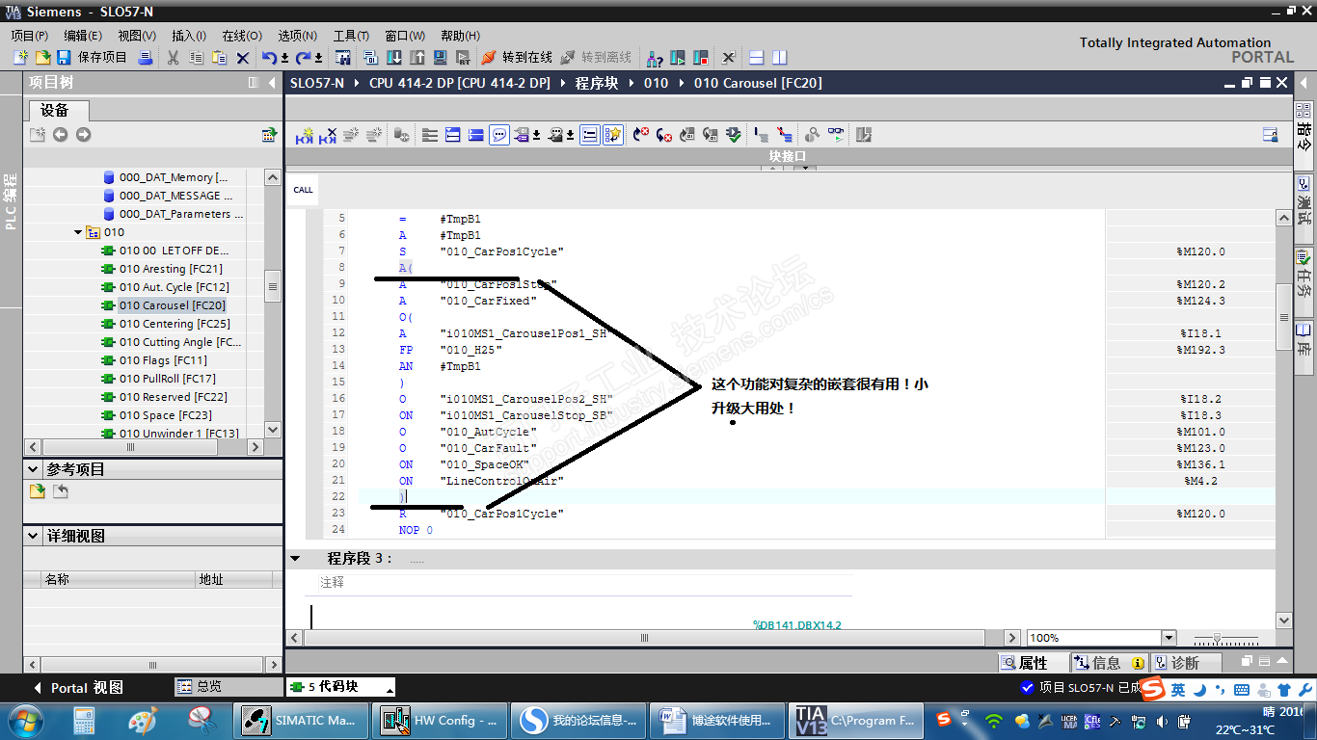The height and width of the screenshot is (740, 1317).
Task: Click 转到在线 go online button
Action: click(517, 58)
